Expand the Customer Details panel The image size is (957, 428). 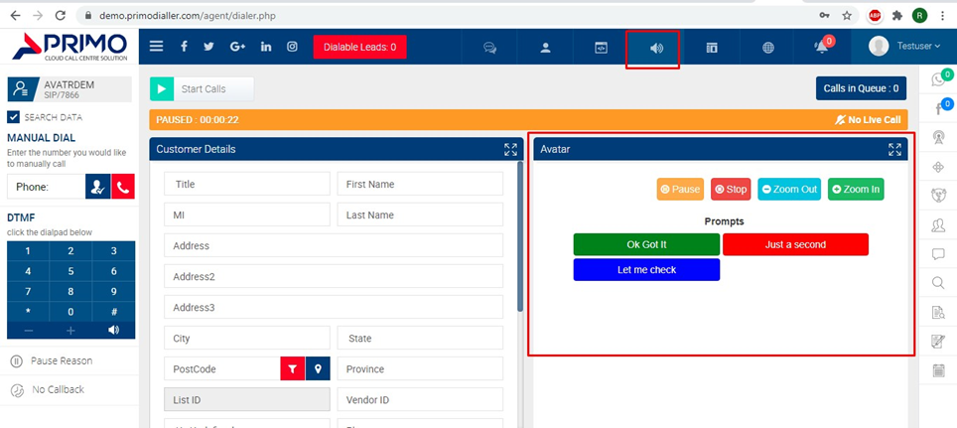510,149
